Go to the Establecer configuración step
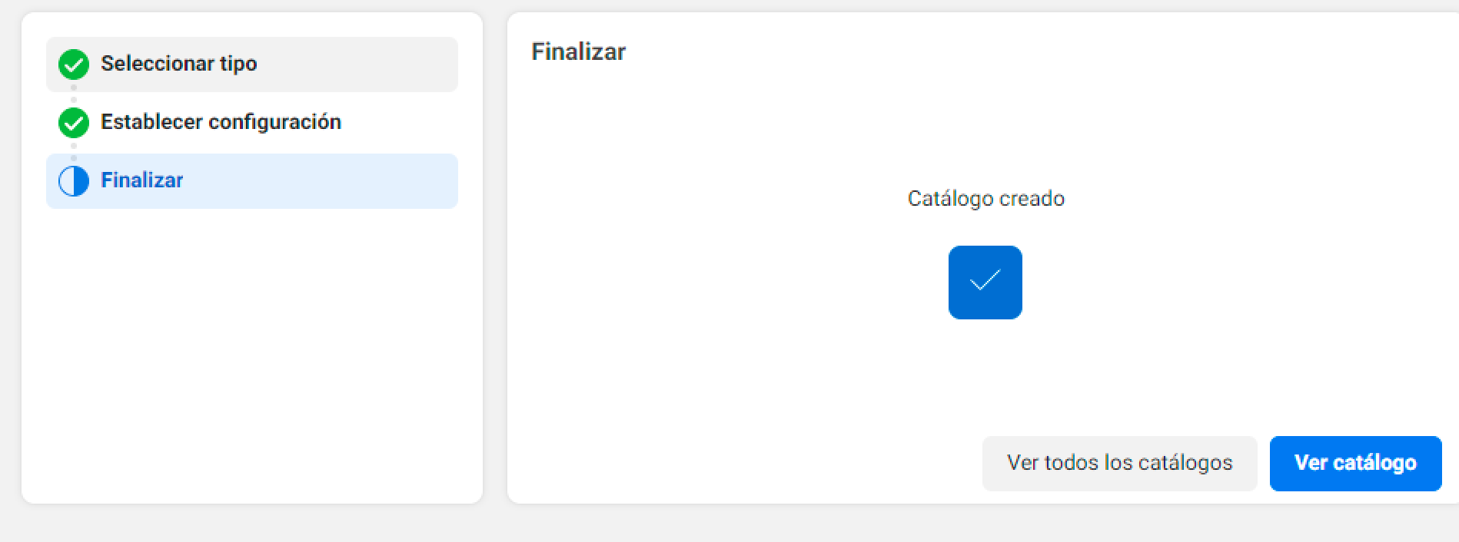The width and height of the screenshot is (1459, 542). coord(252,123)
